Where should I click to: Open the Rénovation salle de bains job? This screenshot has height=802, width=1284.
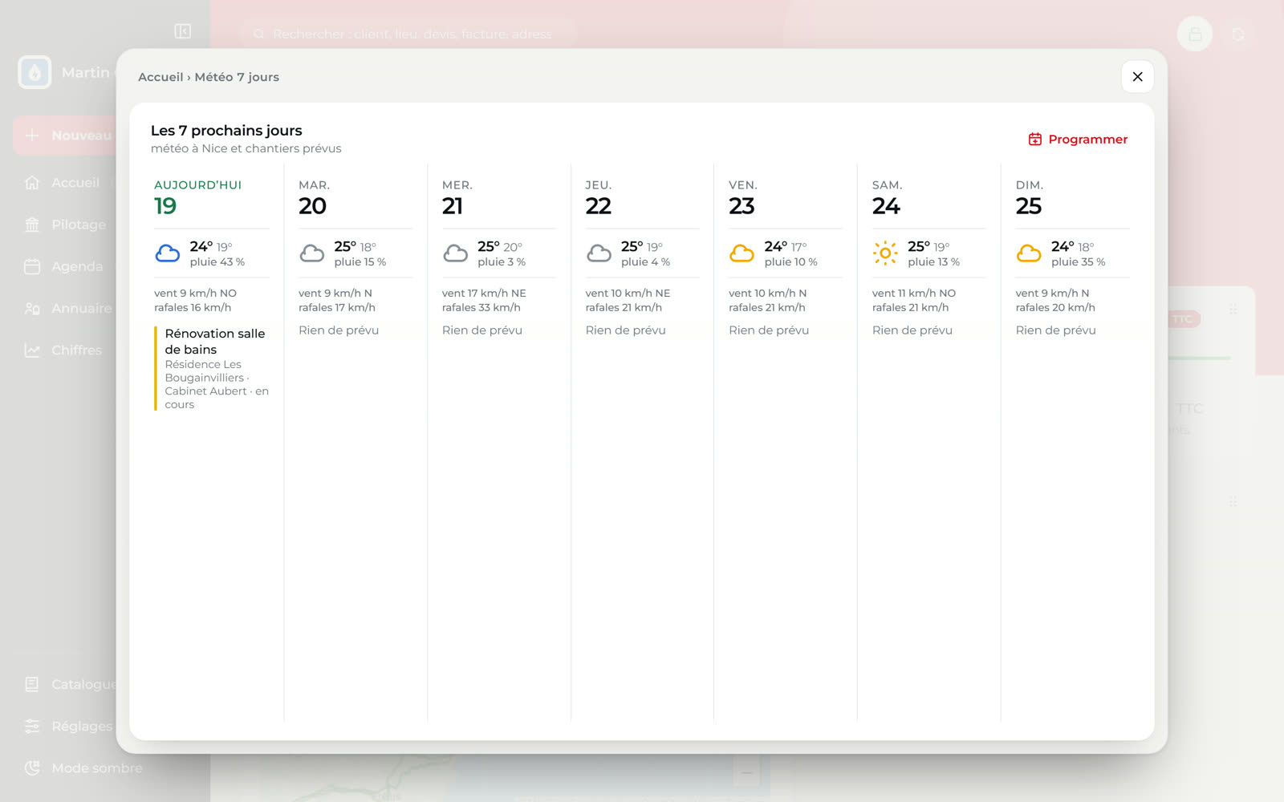[x=213, y=368]
